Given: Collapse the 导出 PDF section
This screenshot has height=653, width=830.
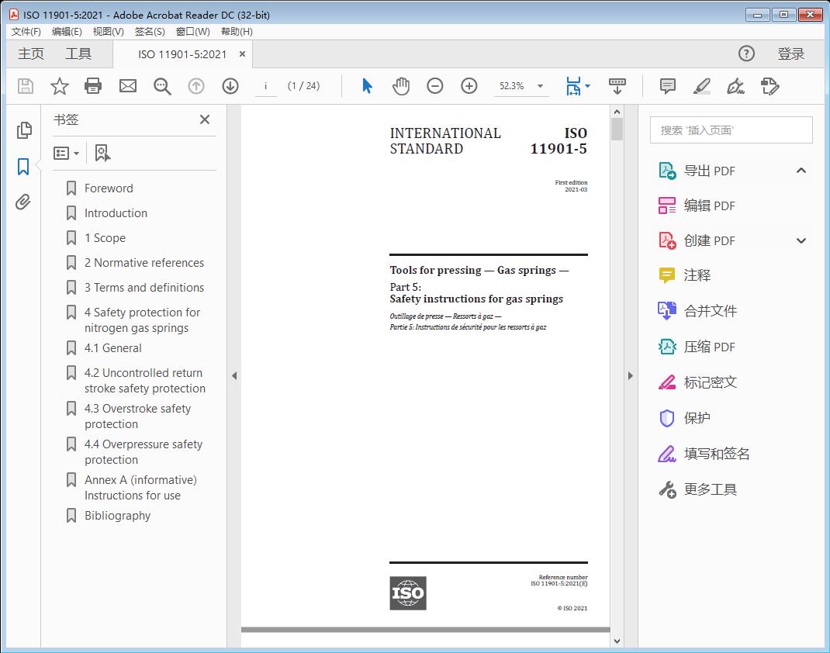Looking at the screenshot, I should [801, 171].
